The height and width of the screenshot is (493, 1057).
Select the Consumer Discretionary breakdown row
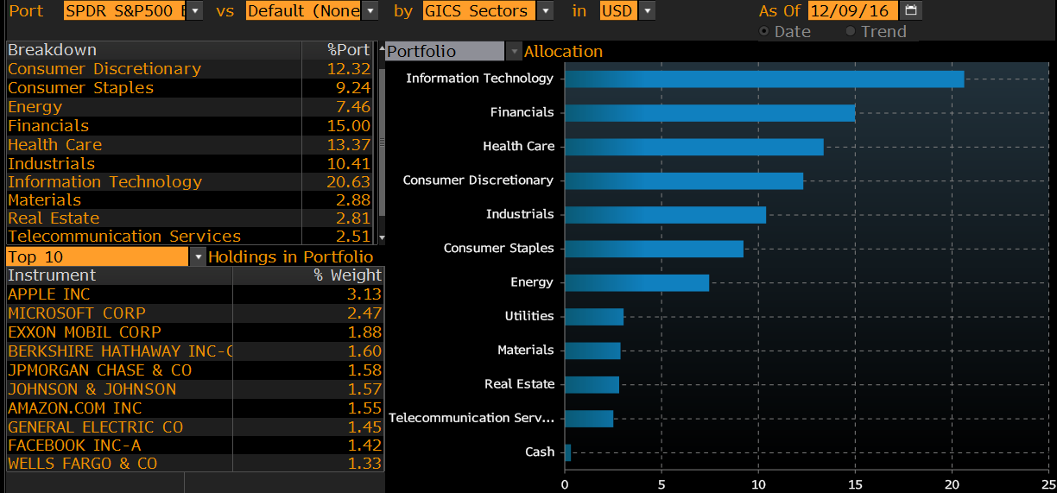[189, 69]
